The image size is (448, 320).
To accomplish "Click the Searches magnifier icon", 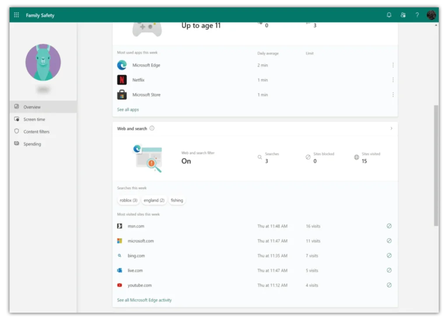I will [260, 157].
